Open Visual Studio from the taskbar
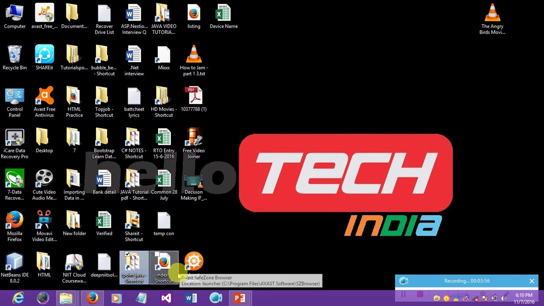Screen dimensions: 544x306 [166, 298]
